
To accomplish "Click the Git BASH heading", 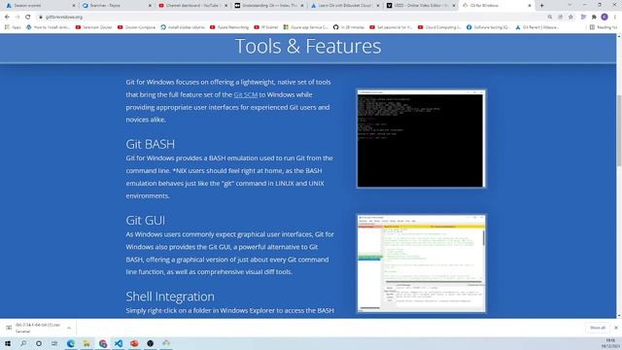I will pyautogui.click(x=151, y=144).
